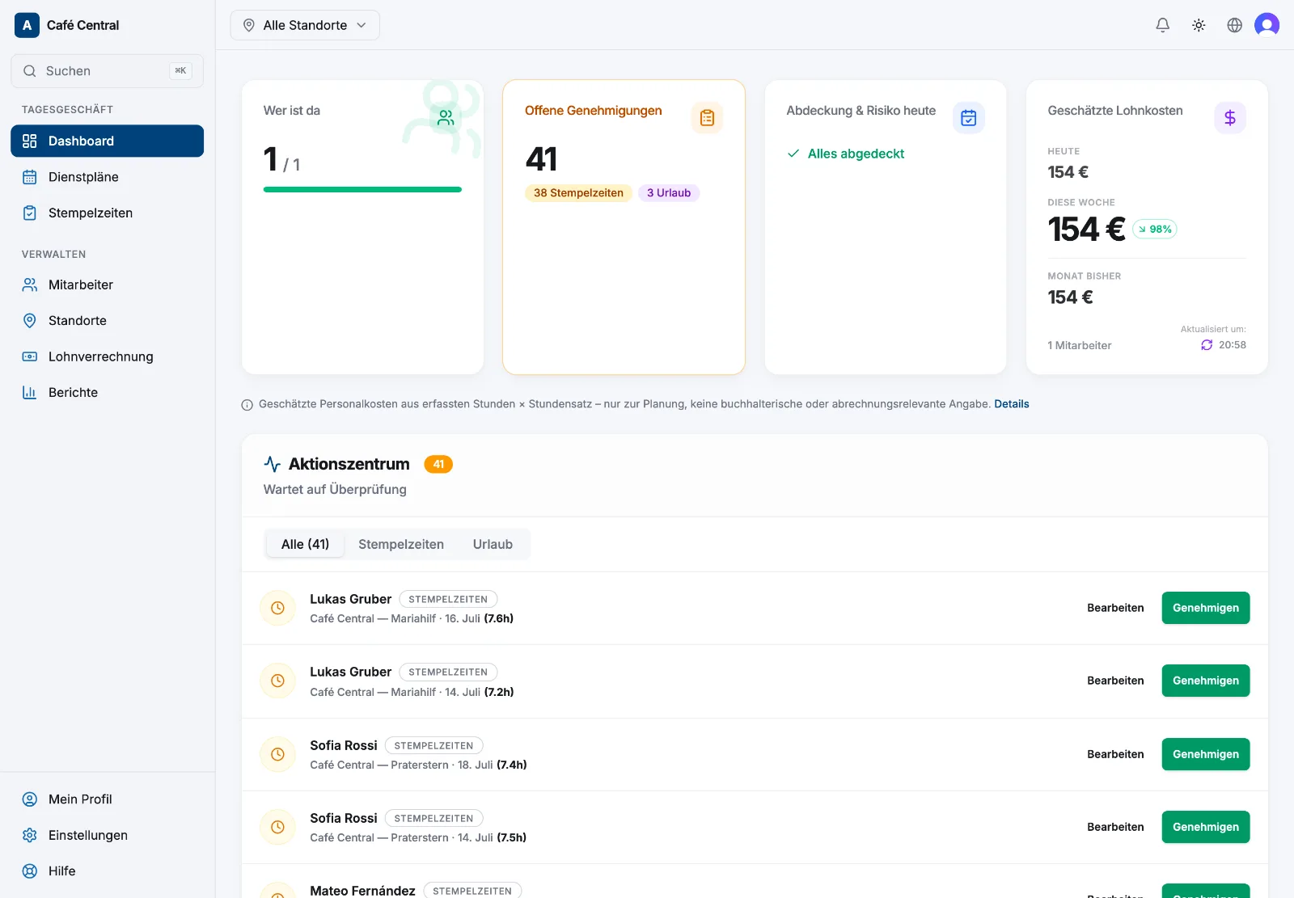Approve Lukas Gruber's 16. Juli entry

point(1205,608)
